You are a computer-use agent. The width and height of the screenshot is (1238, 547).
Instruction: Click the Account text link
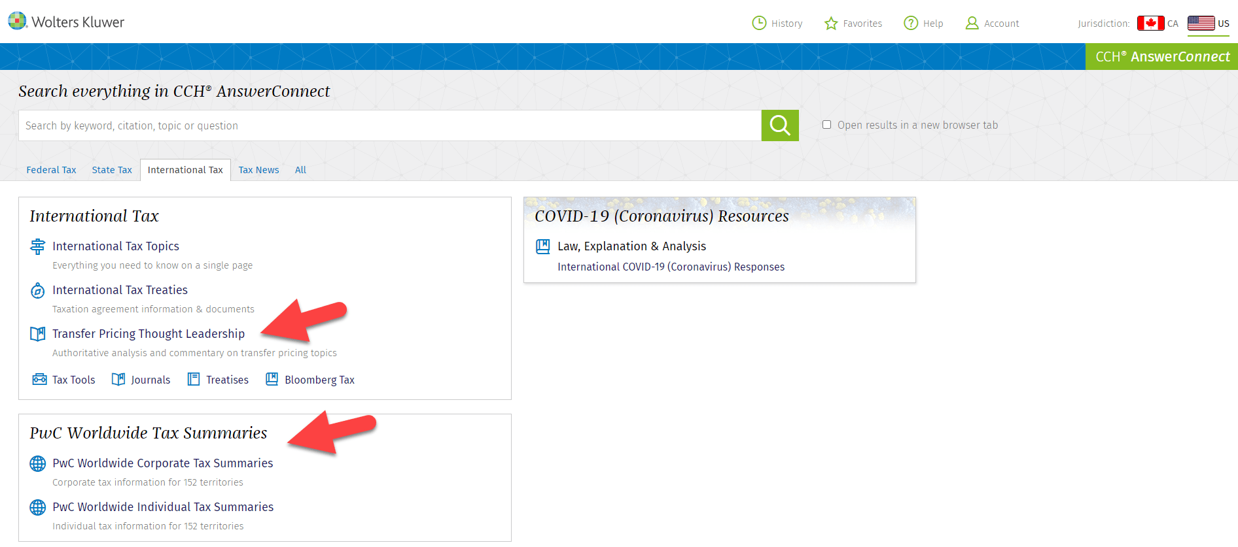[1002, 24]
